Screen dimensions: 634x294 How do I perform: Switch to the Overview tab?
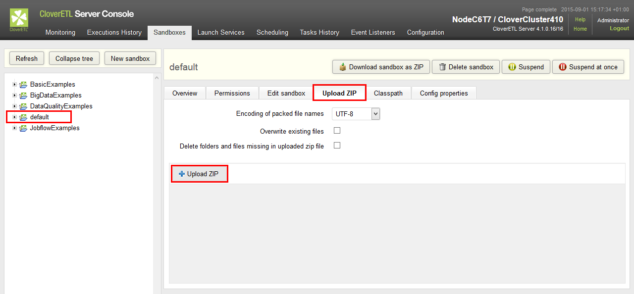click(x=185, y=93)
